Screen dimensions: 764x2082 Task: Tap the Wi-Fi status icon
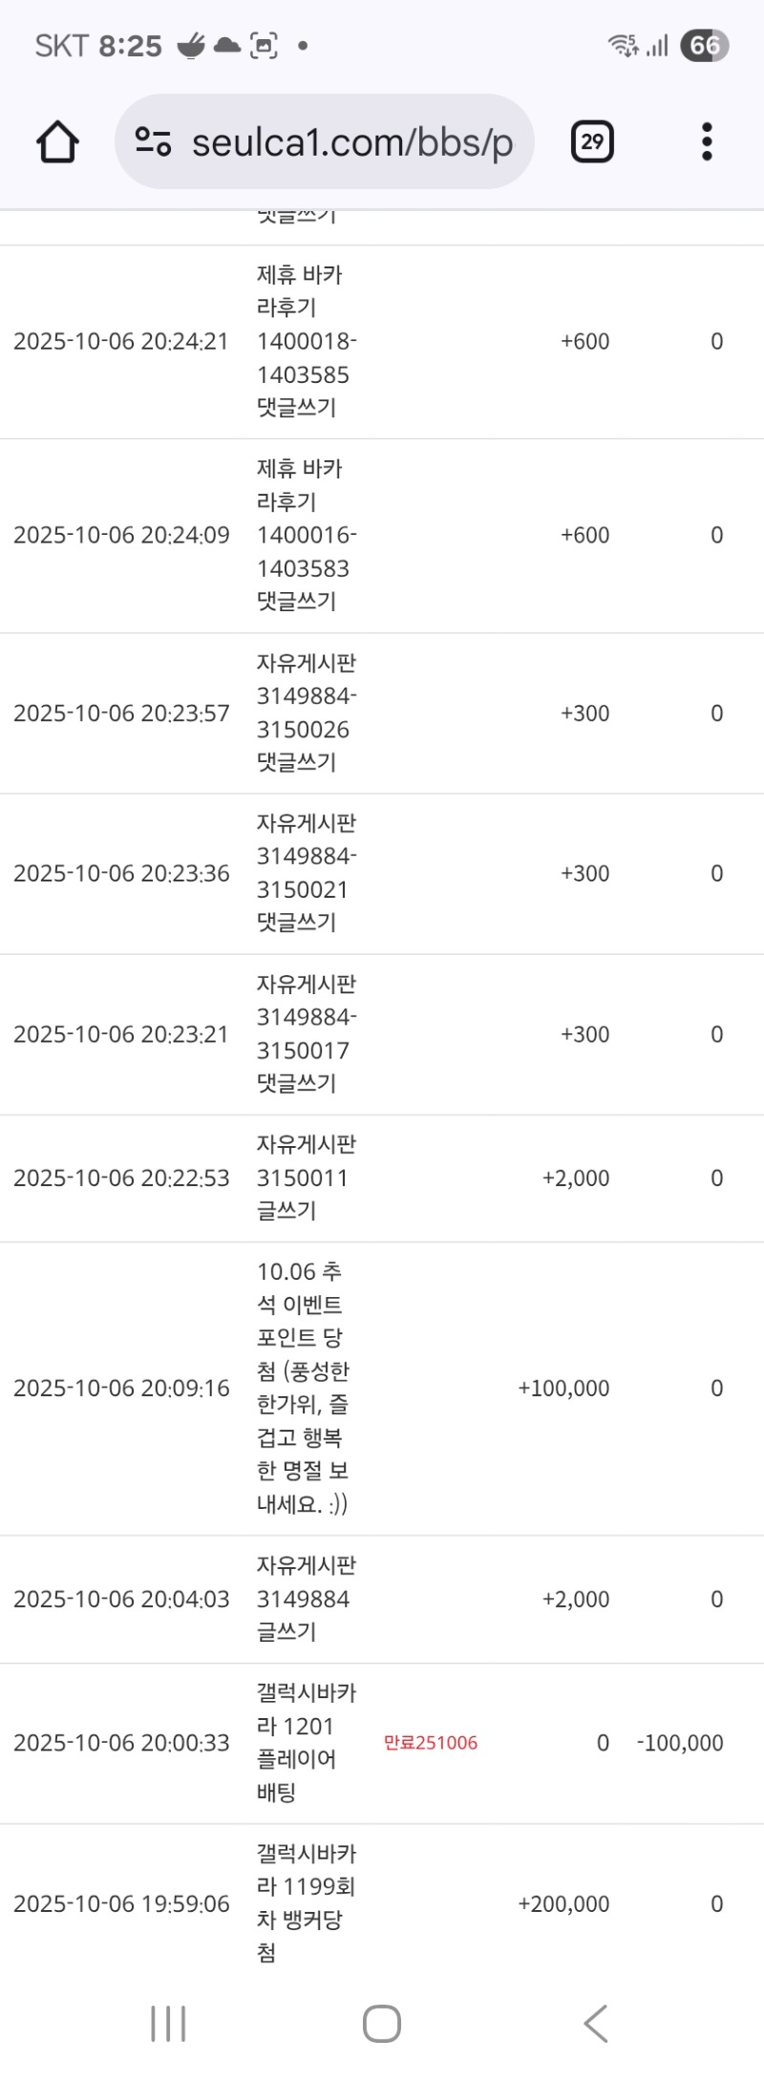point(623,46)
